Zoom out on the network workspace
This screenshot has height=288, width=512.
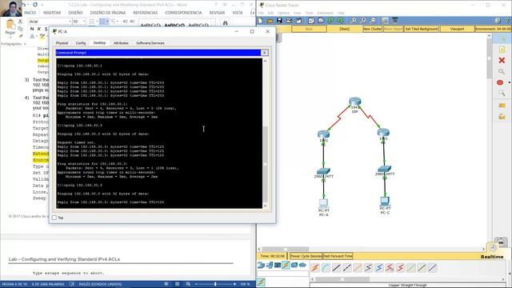374,21
